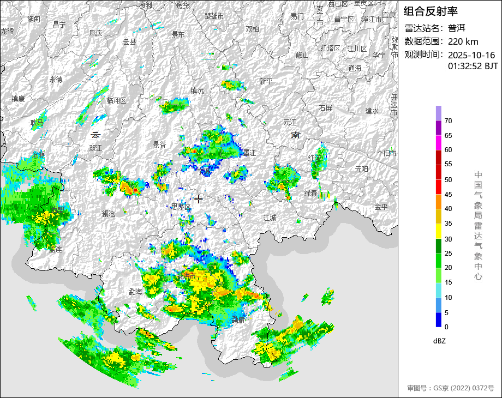Click the 元江 county label

click(290, 122)
